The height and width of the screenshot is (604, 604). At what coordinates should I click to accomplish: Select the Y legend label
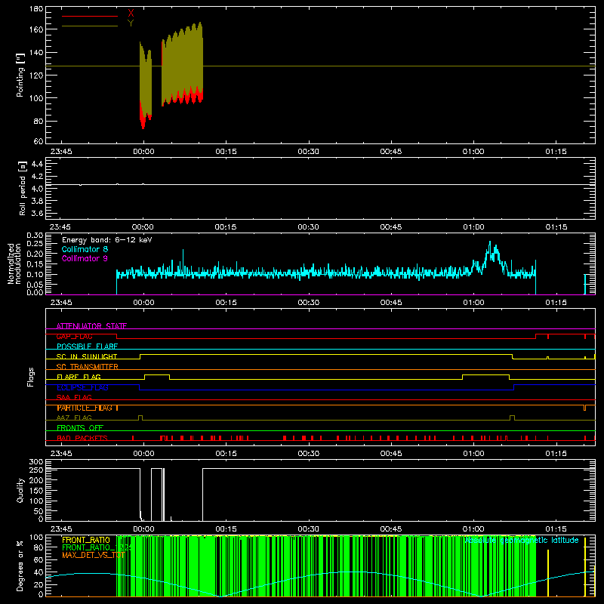pyautogui.click(x=131, y=23)
